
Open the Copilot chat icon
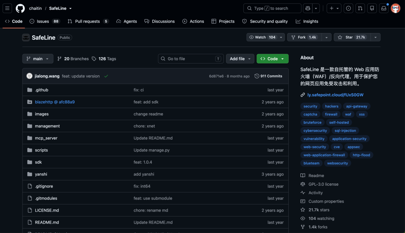coord(307,8)
